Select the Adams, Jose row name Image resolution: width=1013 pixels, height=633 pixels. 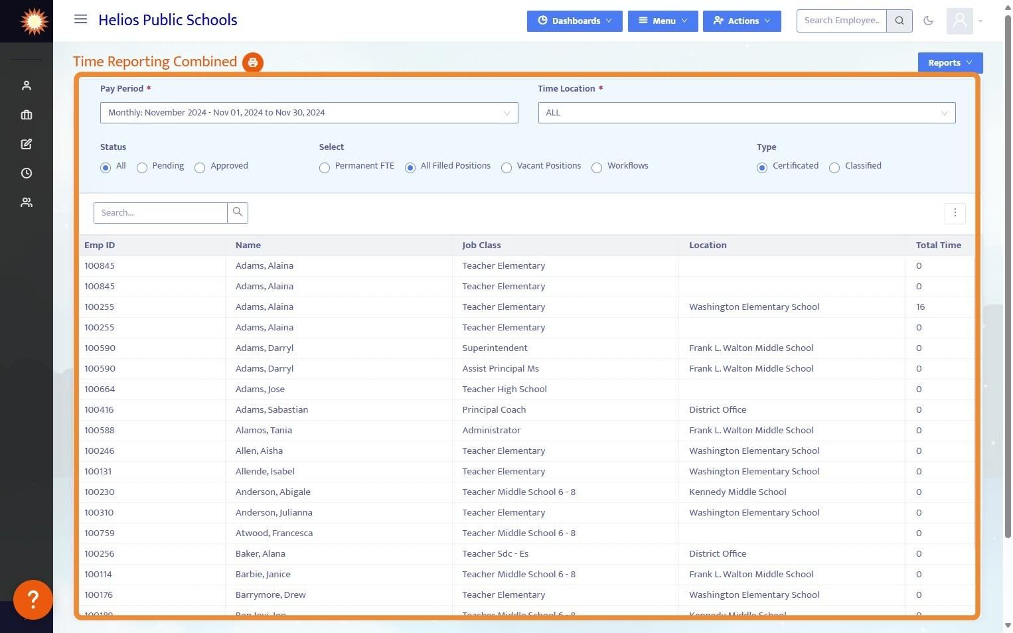(260, 389)
